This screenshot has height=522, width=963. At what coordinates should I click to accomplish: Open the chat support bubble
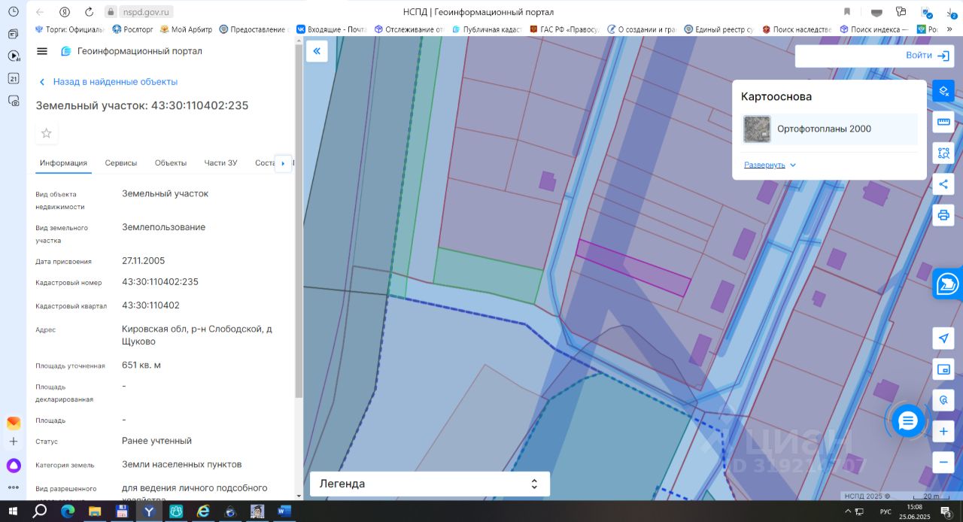point(908,420)
